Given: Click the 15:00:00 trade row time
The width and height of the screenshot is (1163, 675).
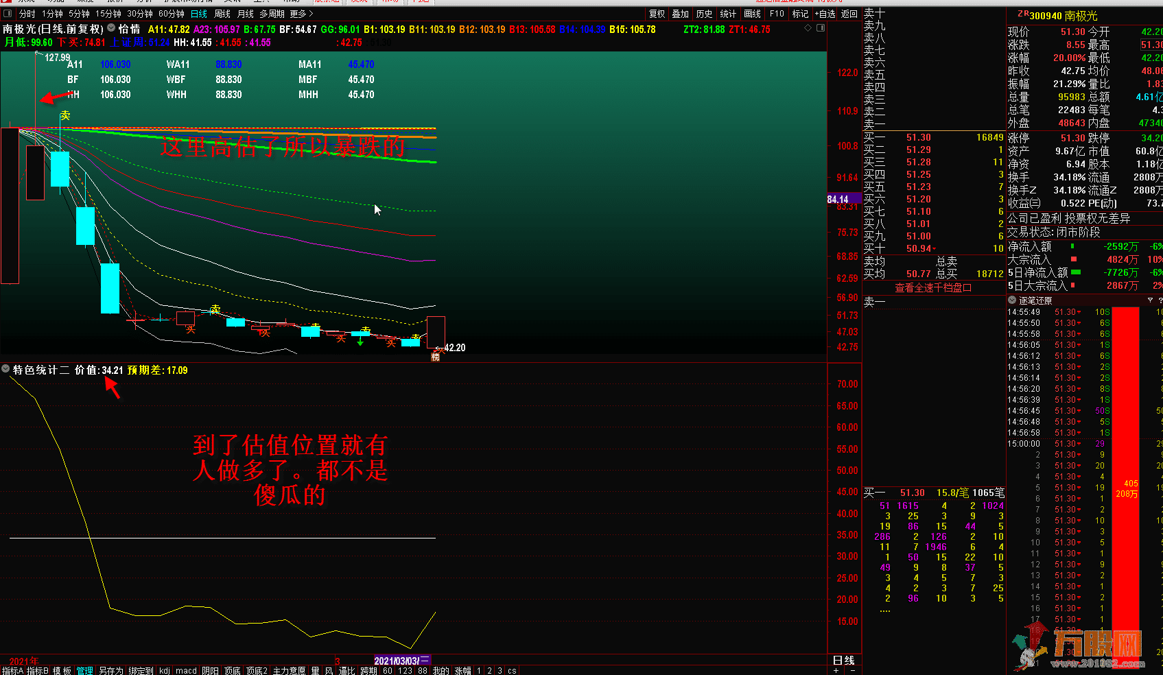Looking at the screenshot, I should tap(1024, 444).
